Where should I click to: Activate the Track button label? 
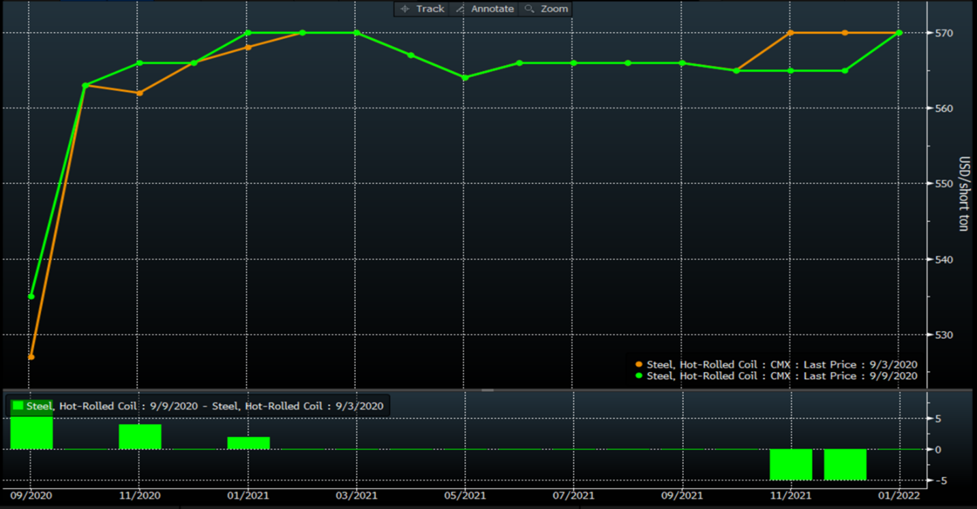click(x=430, y=9)
